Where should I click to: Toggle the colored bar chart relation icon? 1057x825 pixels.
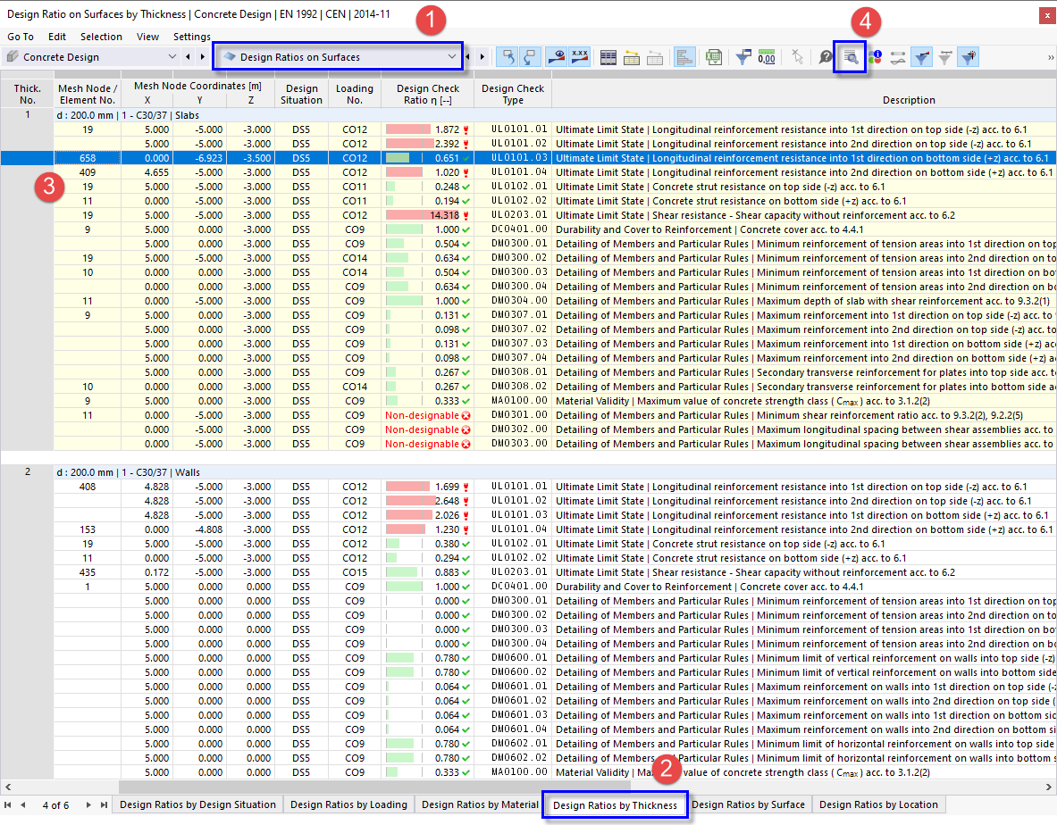click(x=684, y=58)
